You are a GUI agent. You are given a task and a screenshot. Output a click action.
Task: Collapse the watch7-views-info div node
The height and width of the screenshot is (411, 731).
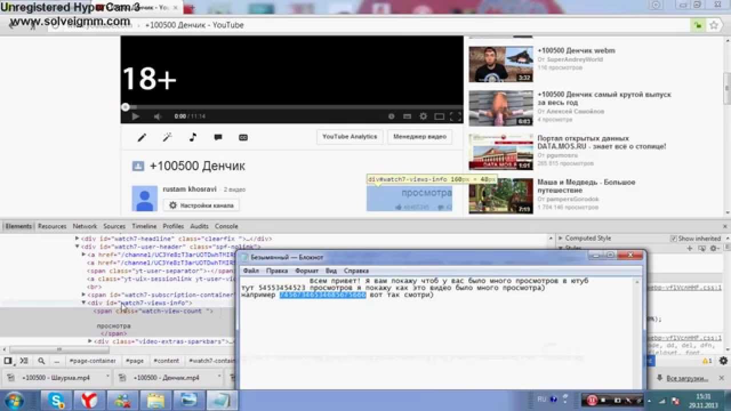[x=84, y=303]
